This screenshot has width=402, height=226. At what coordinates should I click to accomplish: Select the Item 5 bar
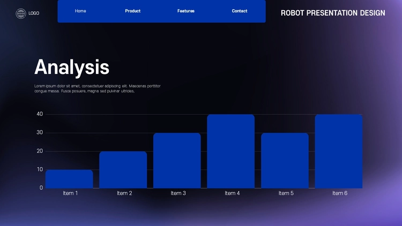(285, 161)
